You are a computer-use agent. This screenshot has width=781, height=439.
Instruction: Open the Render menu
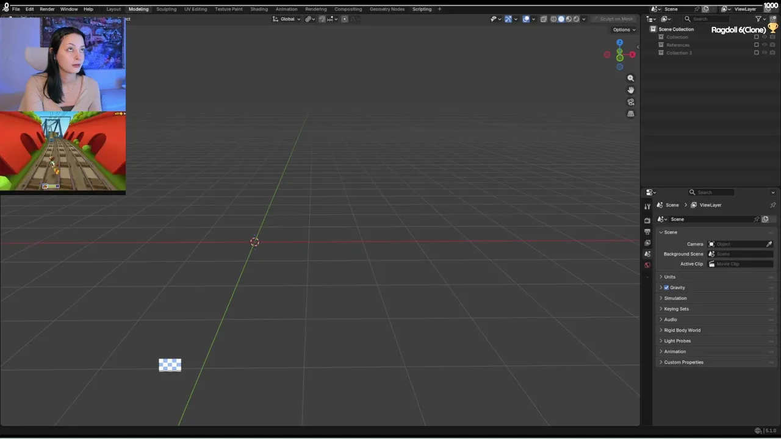[47, 9]
